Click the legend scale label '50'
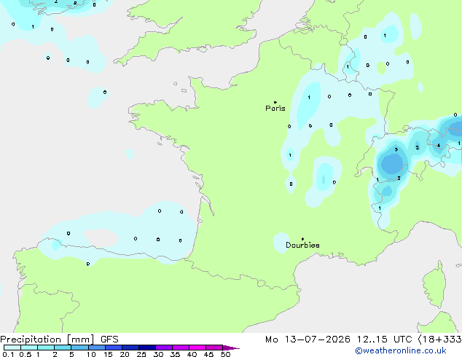This screenshot has width=462, height=357. coord(225,354)
